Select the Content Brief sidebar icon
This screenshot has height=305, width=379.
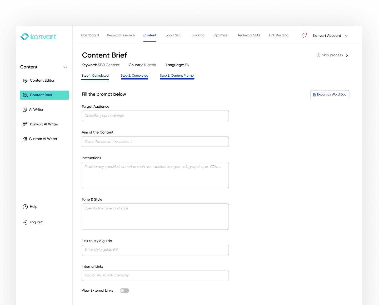click(25, 95)
